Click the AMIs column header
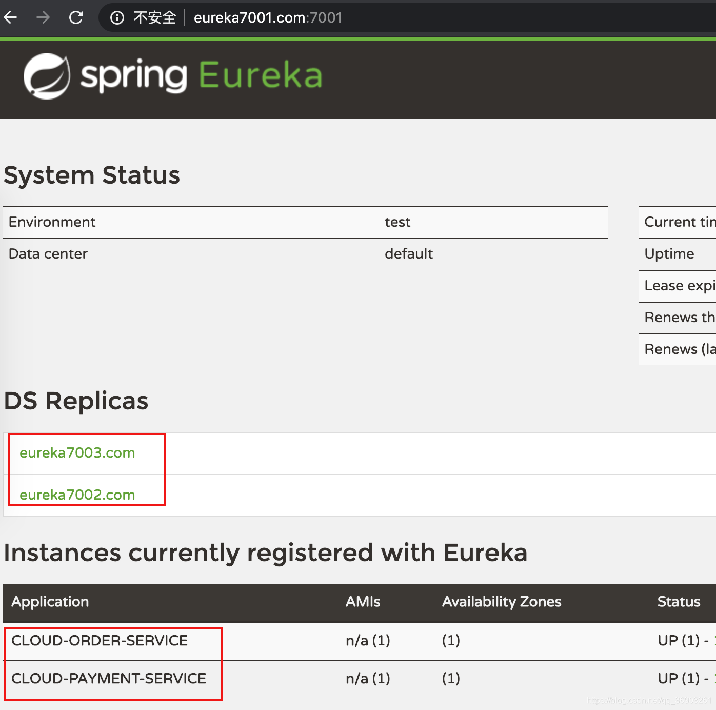 point(363,602)
